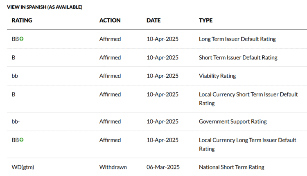Screen dimensions: 307x176
Task: Click the DATE column header
Action: [153, 20]
